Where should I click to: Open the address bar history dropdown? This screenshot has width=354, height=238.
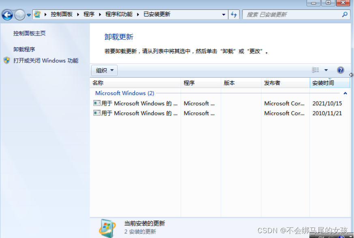point(223,15)
